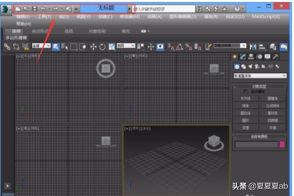Select the Rotate tool in main toolbar
Image resolution: width=294 pixels, height=196 pixels.
tap(102, 47)
